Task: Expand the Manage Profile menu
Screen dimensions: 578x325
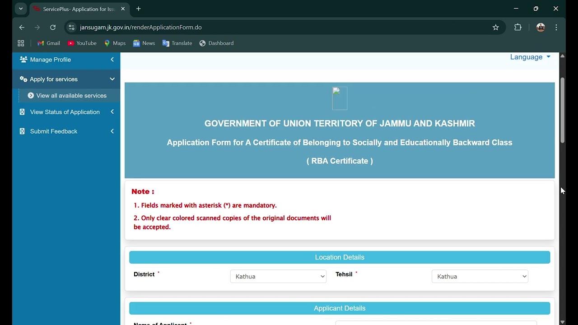Action: 112,60
